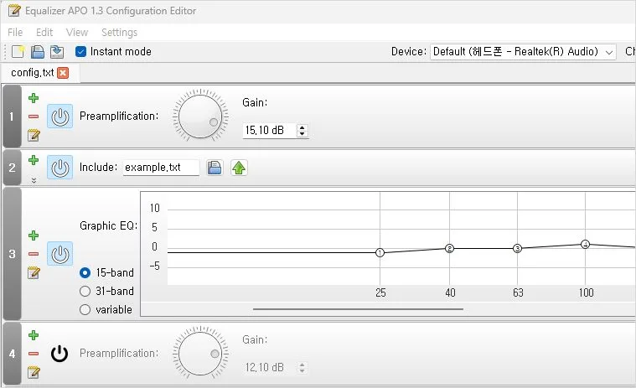
Task: Click the row 1 Preamplification gain knob
Action: 199,116
